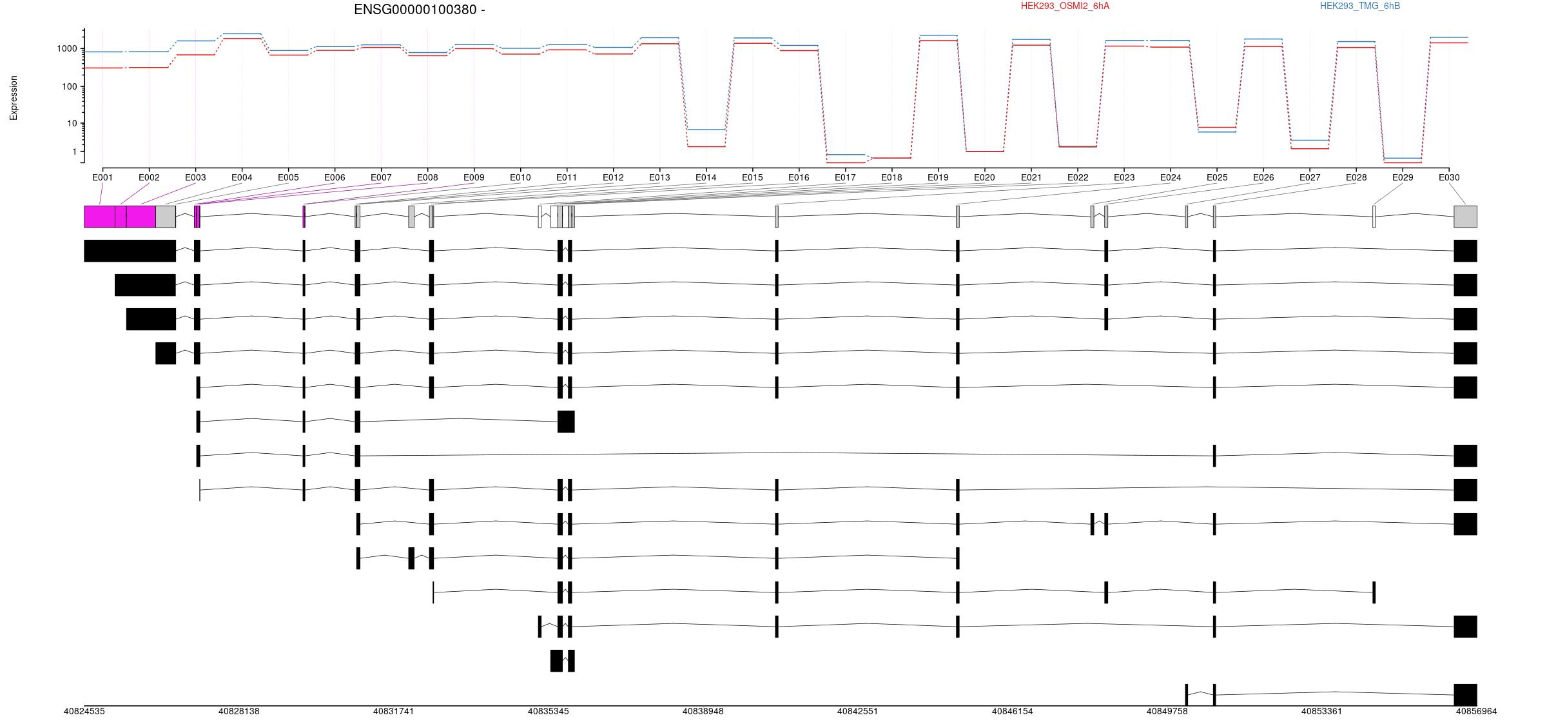1547x722 pixels.
Task: Click the Expression y-axis label
Action: [14, 98]
